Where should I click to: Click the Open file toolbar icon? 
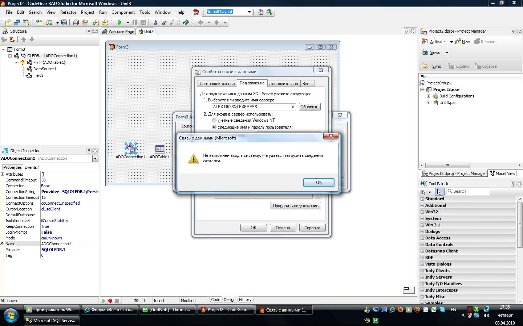click(48, 22)
